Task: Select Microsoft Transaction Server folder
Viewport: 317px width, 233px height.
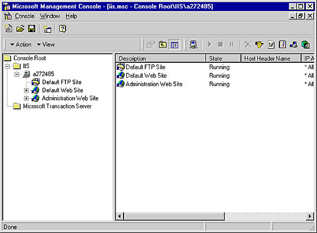Action: pos(57,106)
